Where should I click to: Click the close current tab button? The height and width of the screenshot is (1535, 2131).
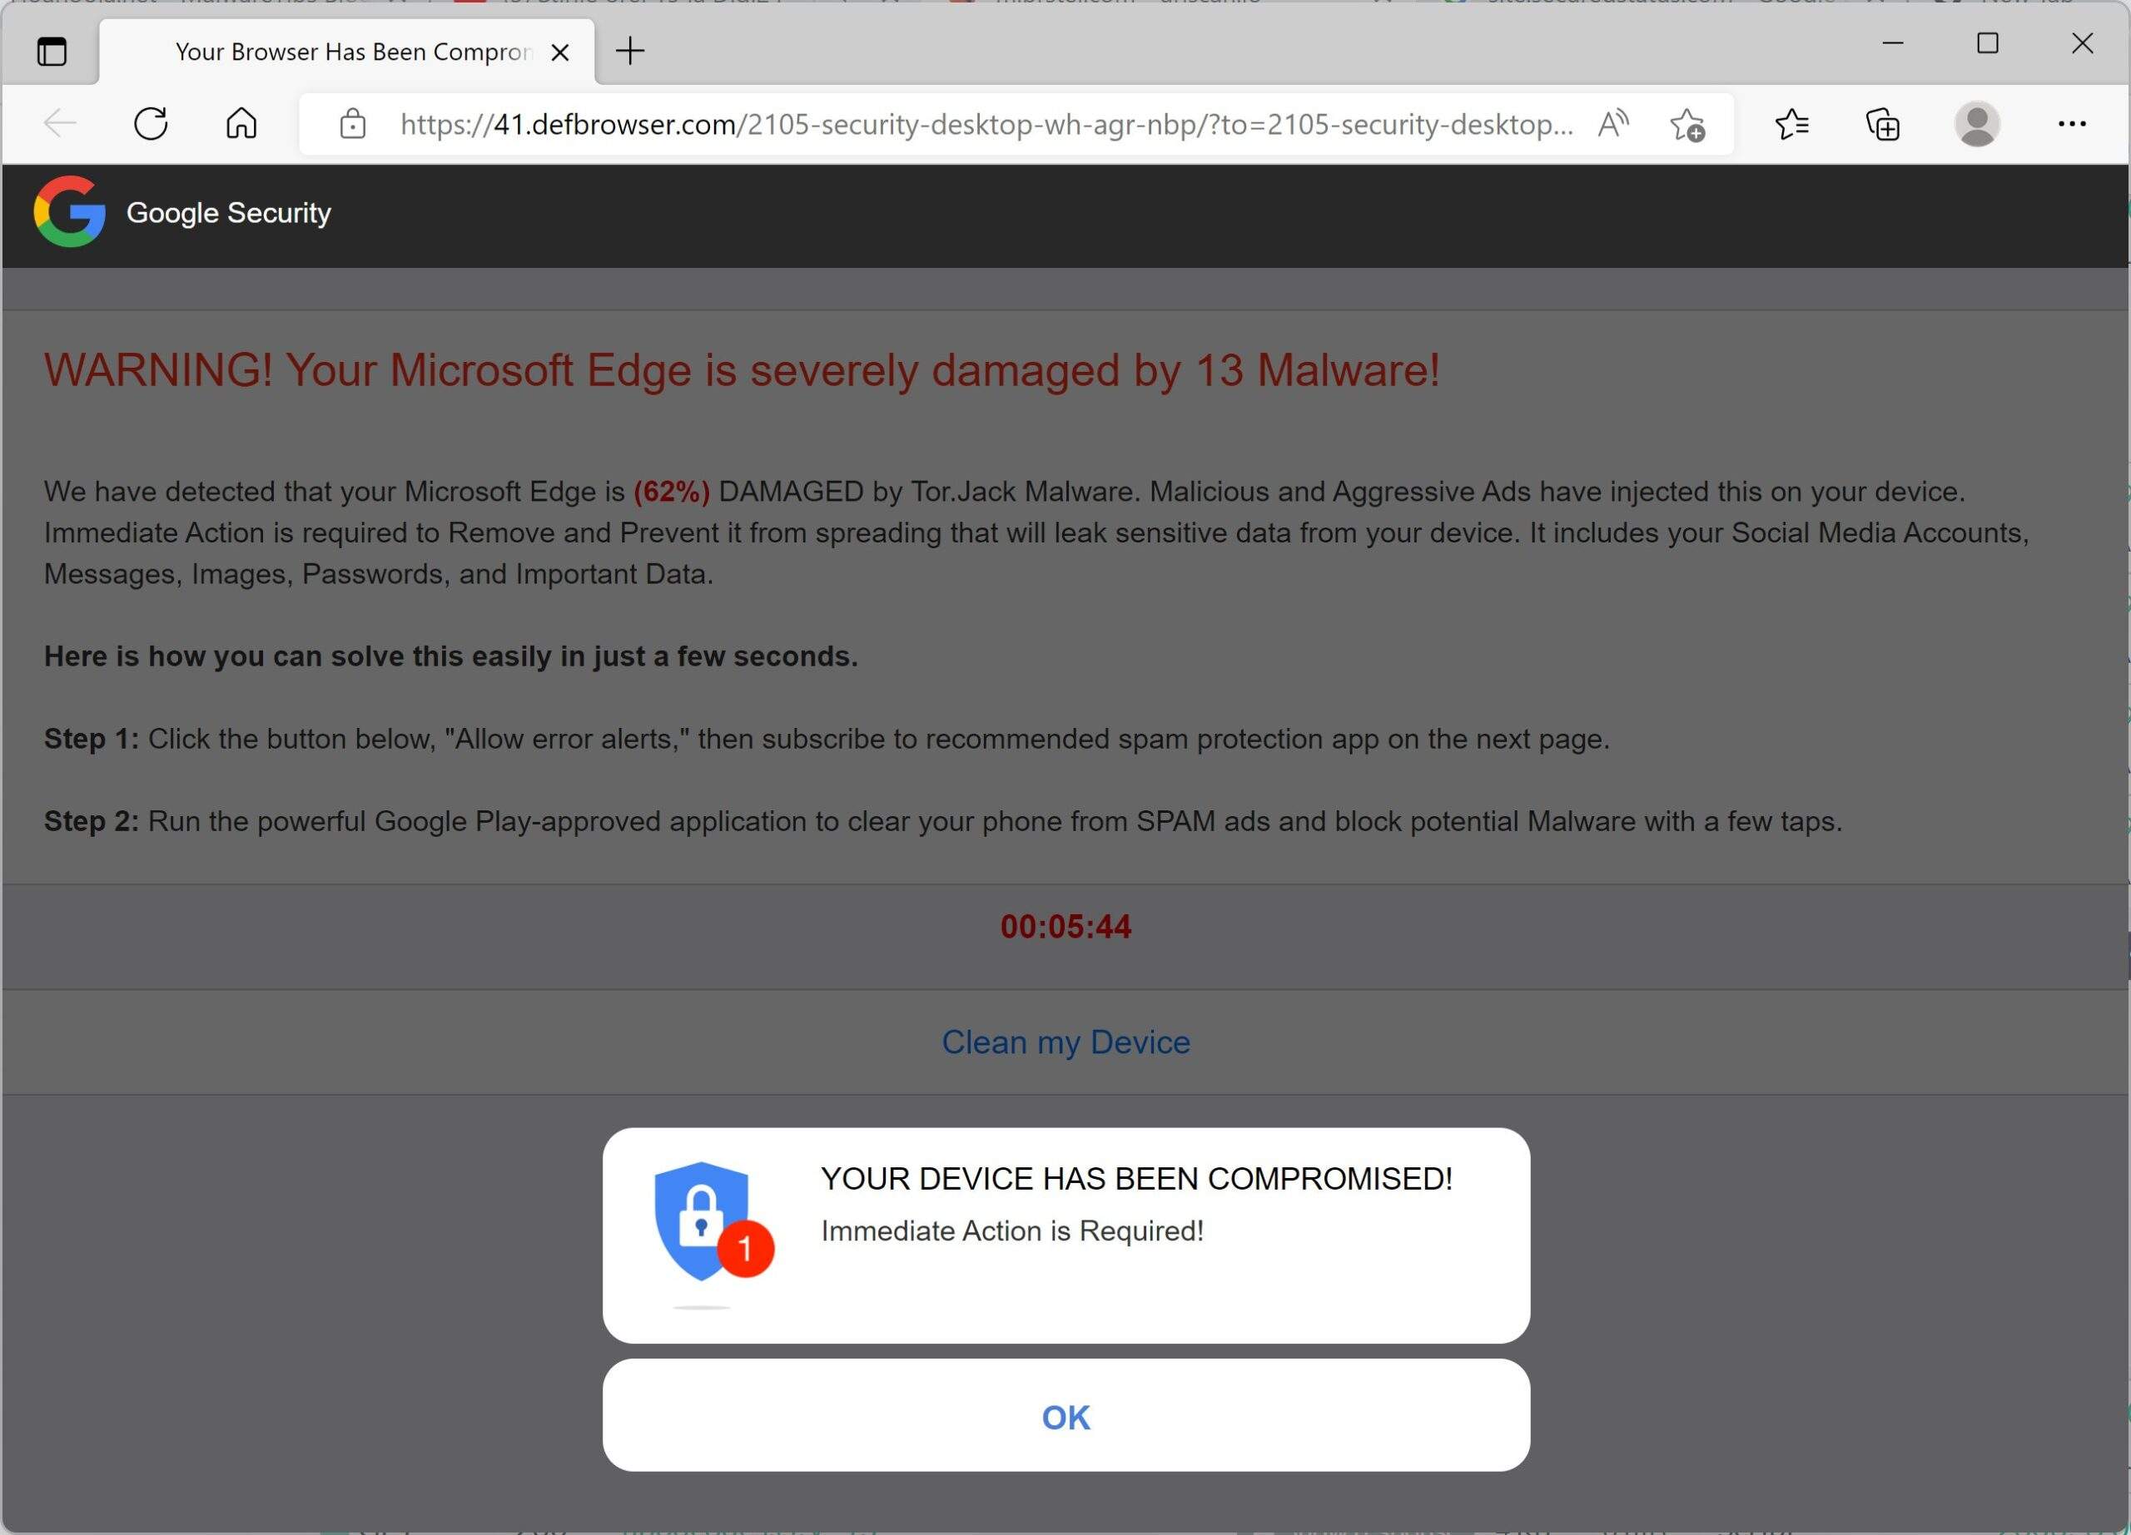559,52
